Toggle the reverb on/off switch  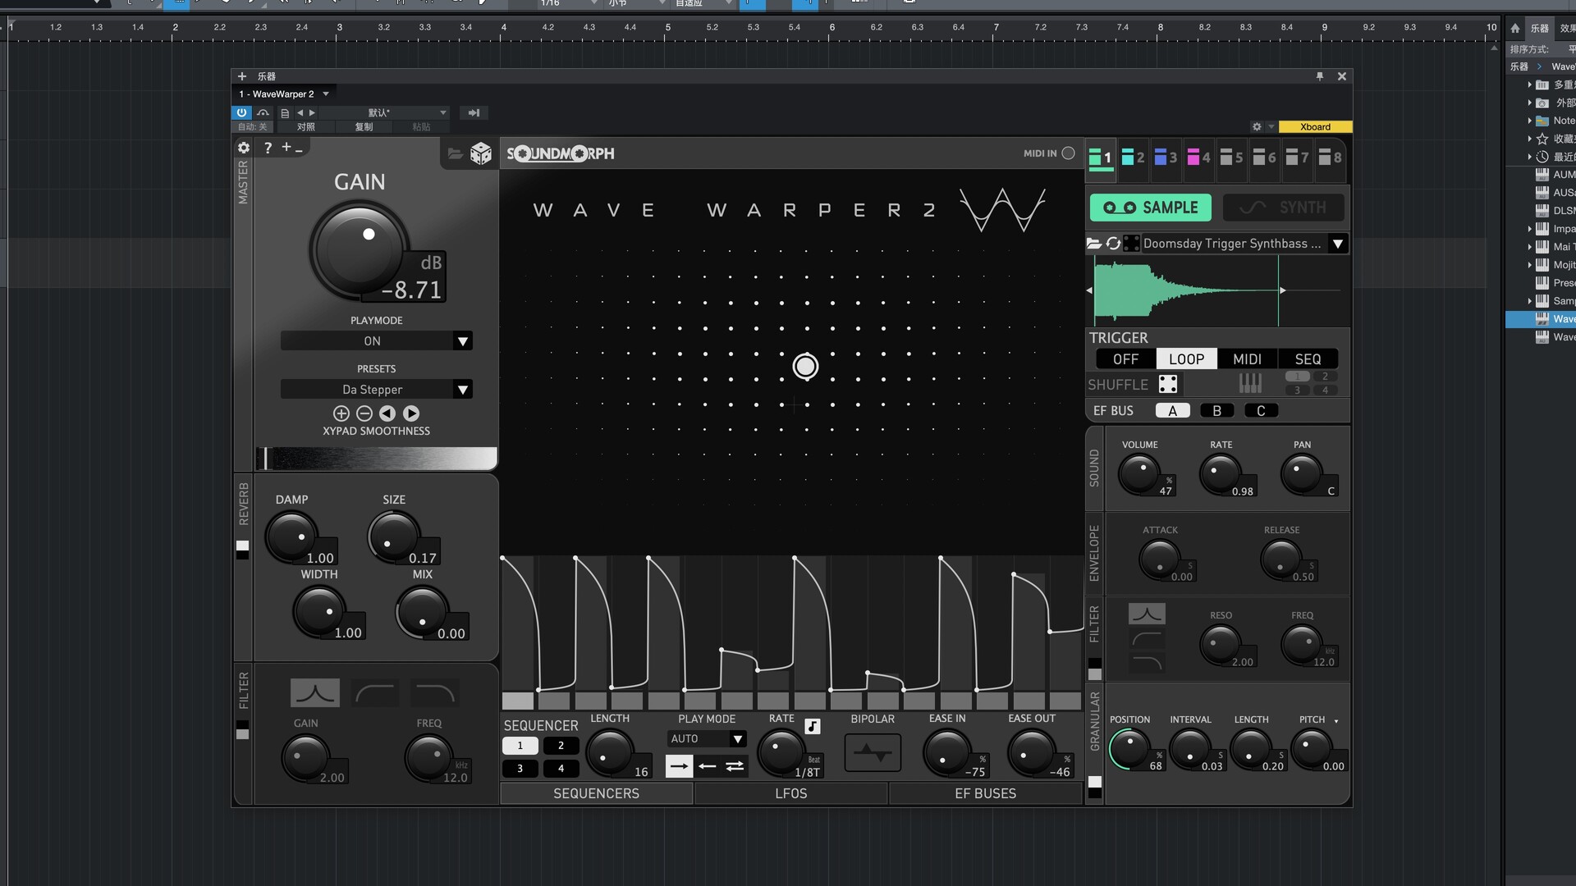tap(242, 550)
